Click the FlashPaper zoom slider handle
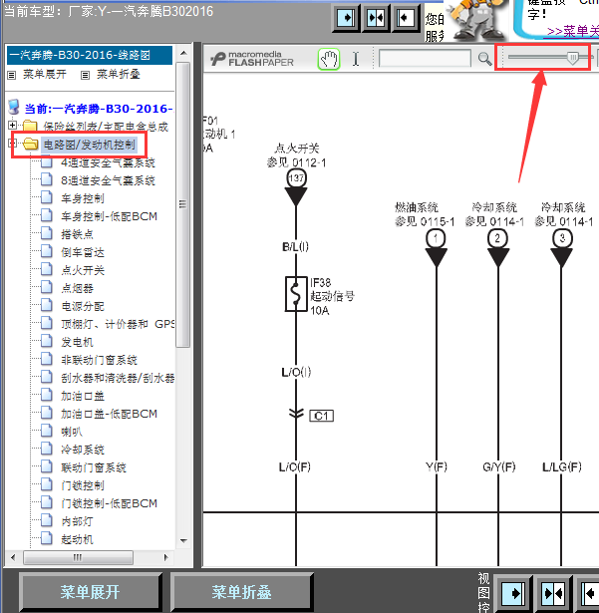Viewport: 599px width, 613px height. (x=572, y=58)
